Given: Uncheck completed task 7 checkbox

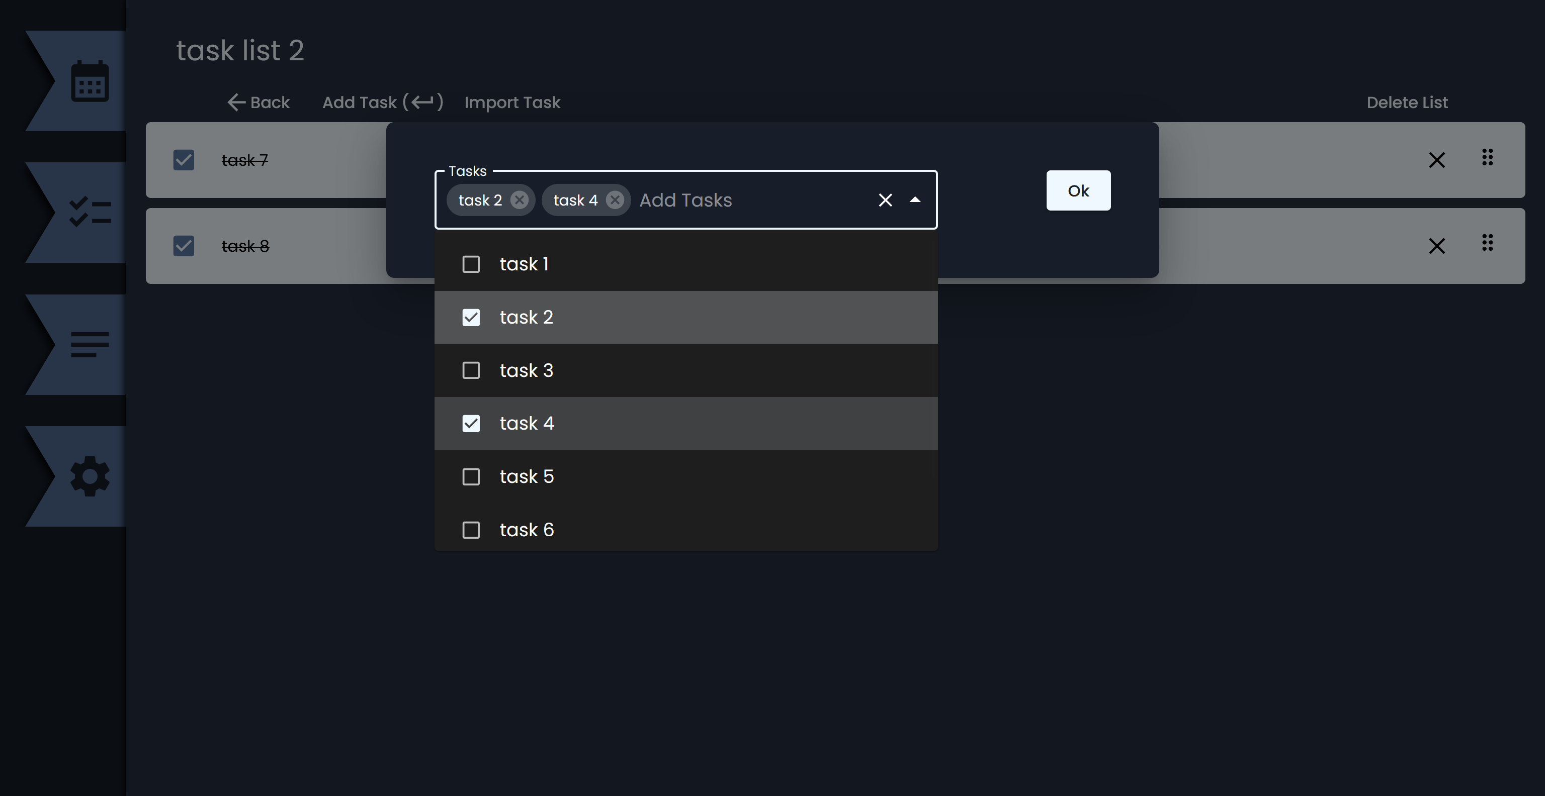Looking at the screenshot, I should coord(184,160).
